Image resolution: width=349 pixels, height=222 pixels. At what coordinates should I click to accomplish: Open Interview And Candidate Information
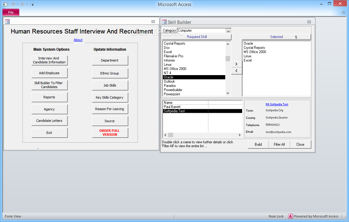(49, 60)
